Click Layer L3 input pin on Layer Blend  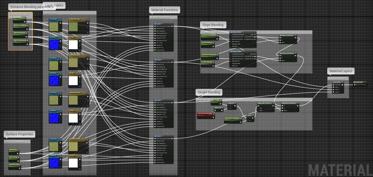[334, 92]
